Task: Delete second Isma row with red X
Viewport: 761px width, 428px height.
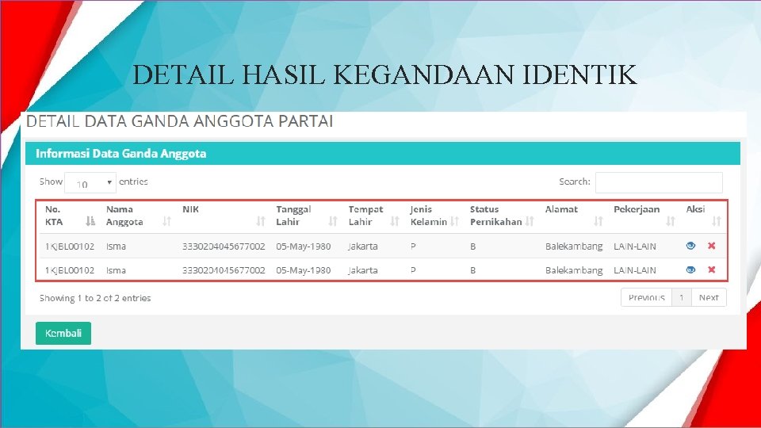Action: coord(712,269)
